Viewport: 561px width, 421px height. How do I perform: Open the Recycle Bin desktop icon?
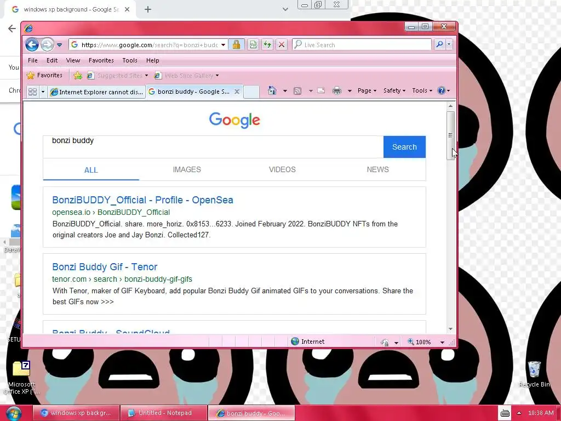(534, 374)
